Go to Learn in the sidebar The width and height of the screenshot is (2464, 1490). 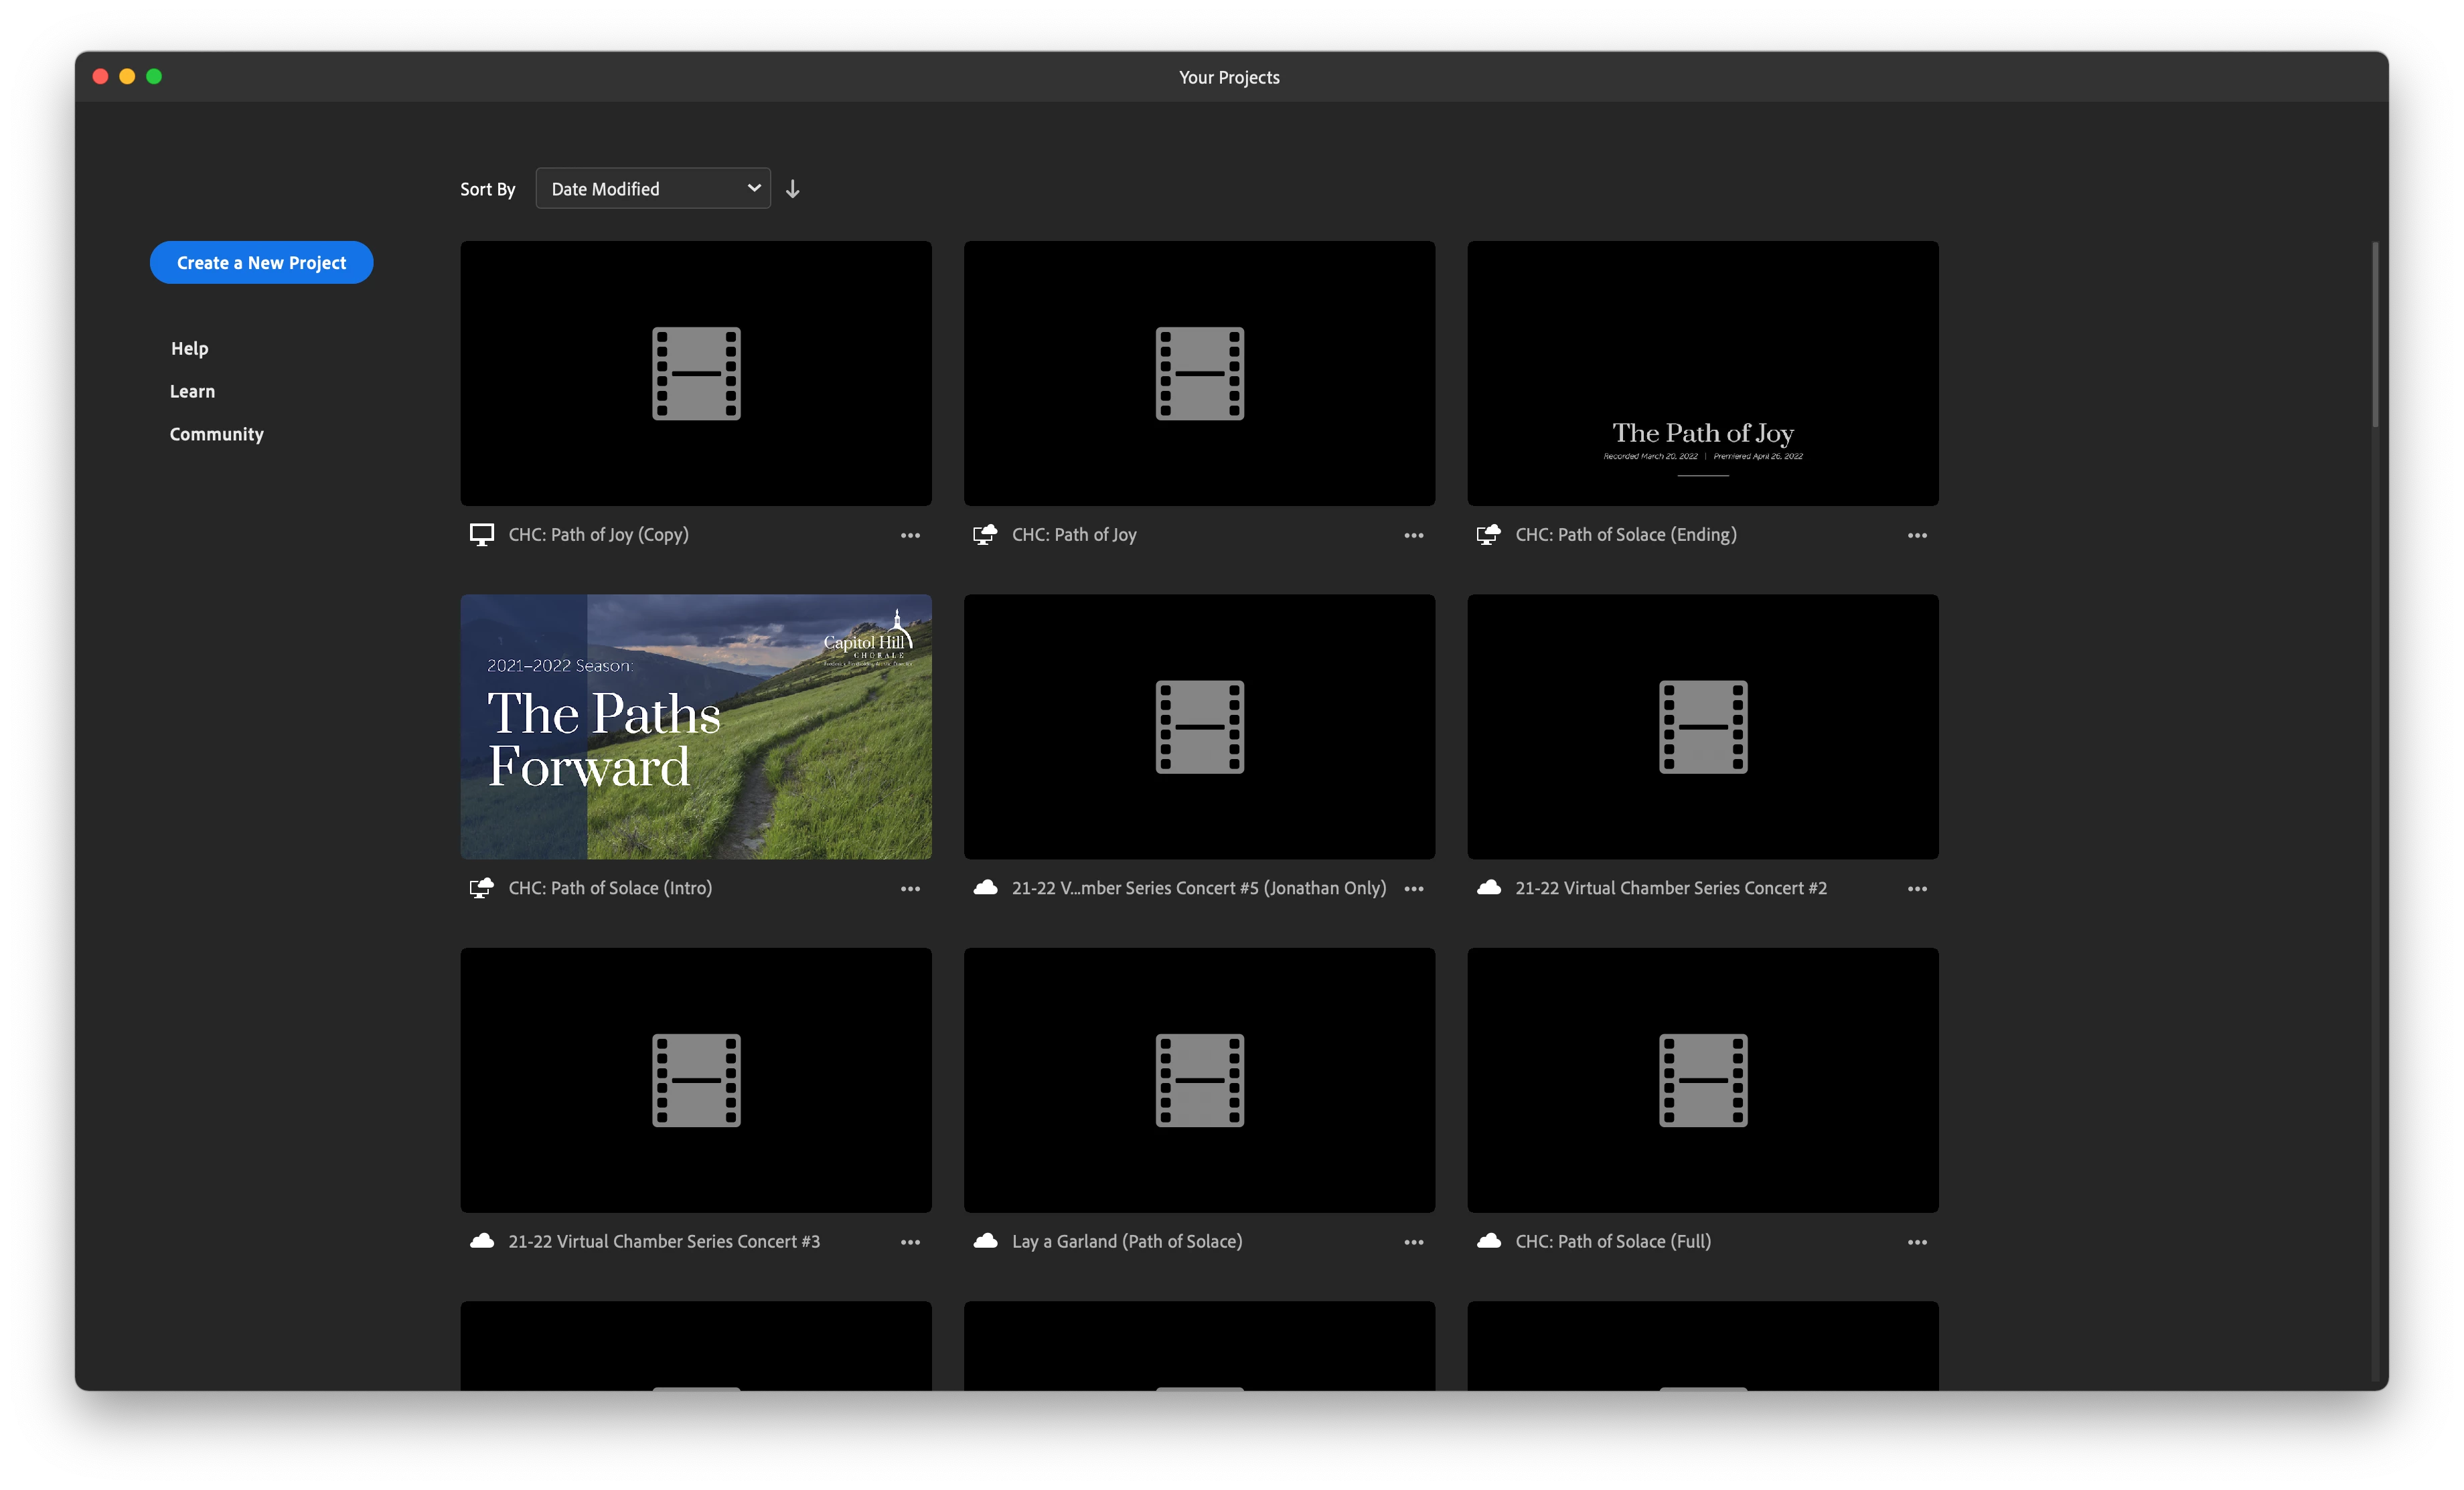coord(192,391)
